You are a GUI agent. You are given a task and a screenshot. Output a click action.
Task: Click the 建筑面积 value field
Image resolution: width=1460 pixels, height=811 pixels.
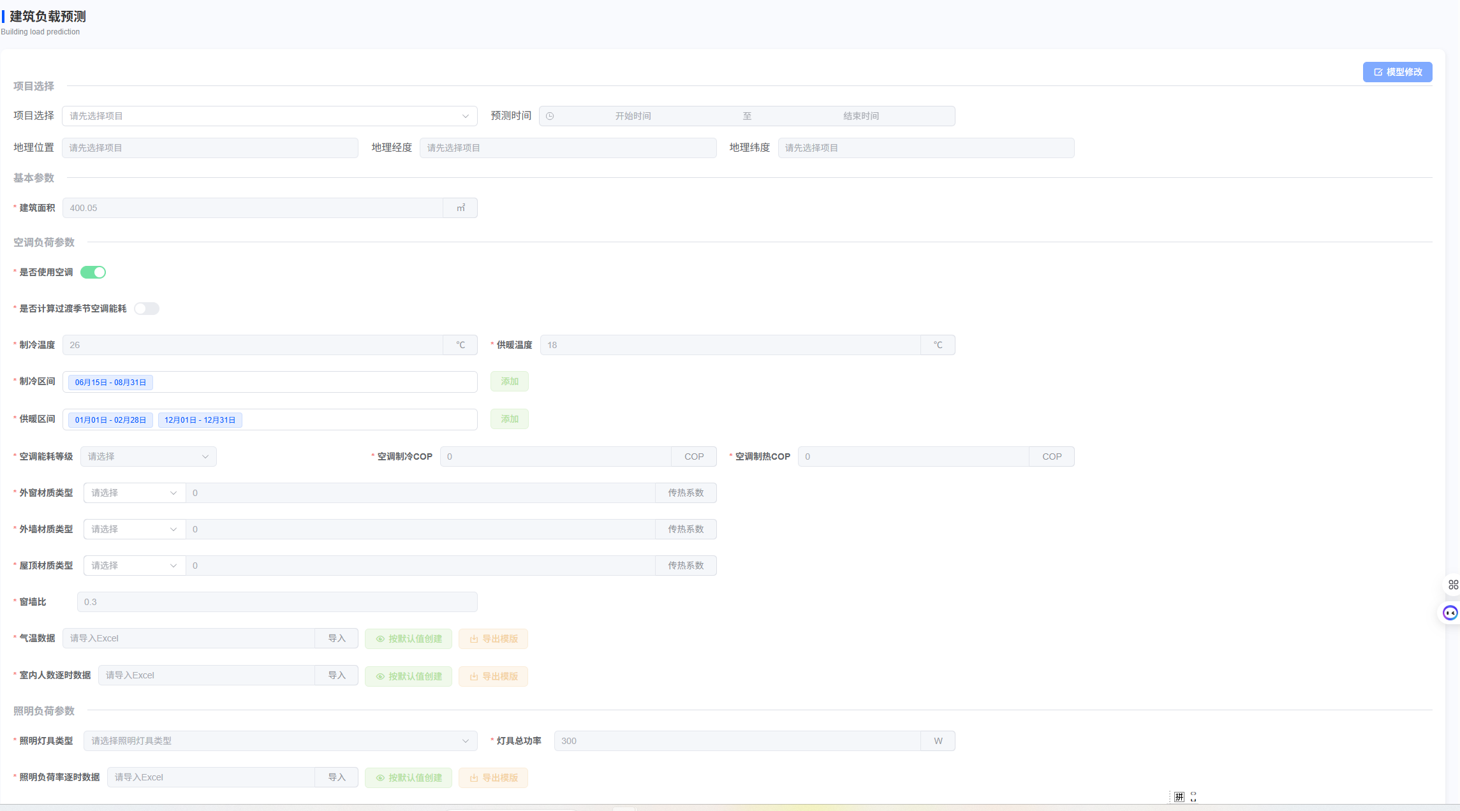point(253,208)
